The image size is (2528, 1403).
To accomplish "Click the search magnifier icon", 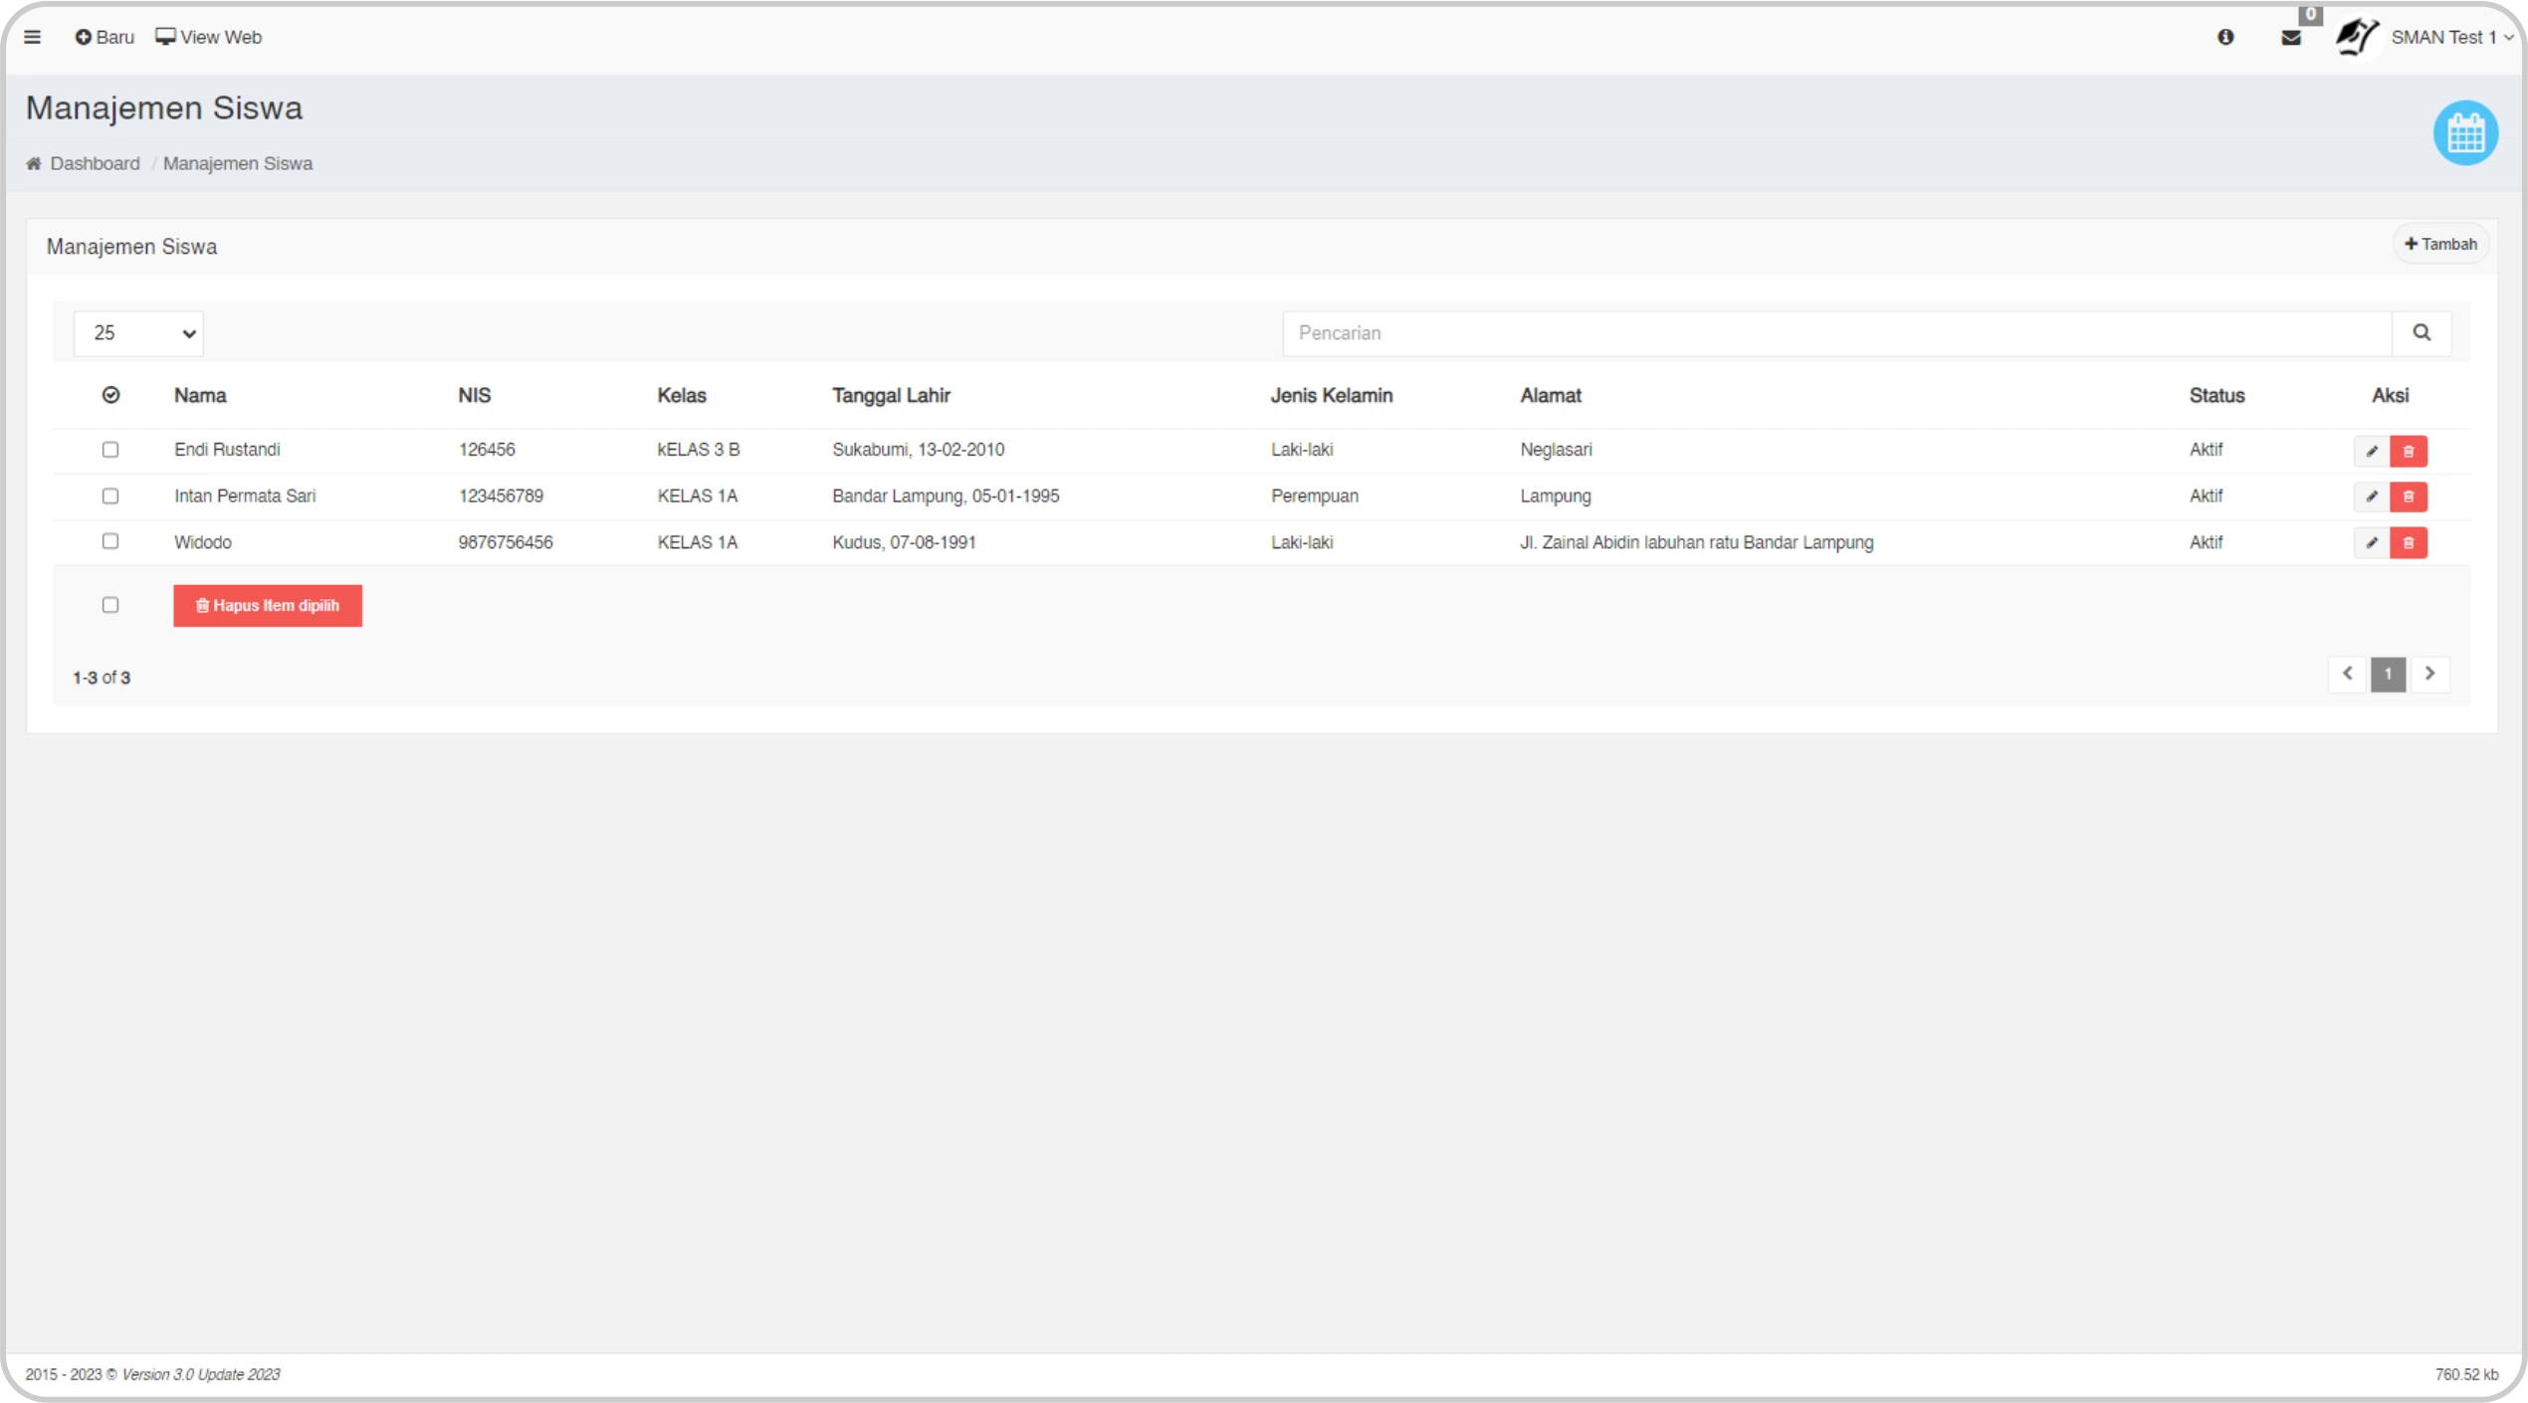I will click(2422, 333).
